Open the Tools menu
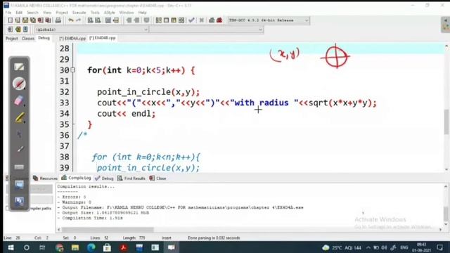Viewport: 450px width, 253px height. click(95, 13)
